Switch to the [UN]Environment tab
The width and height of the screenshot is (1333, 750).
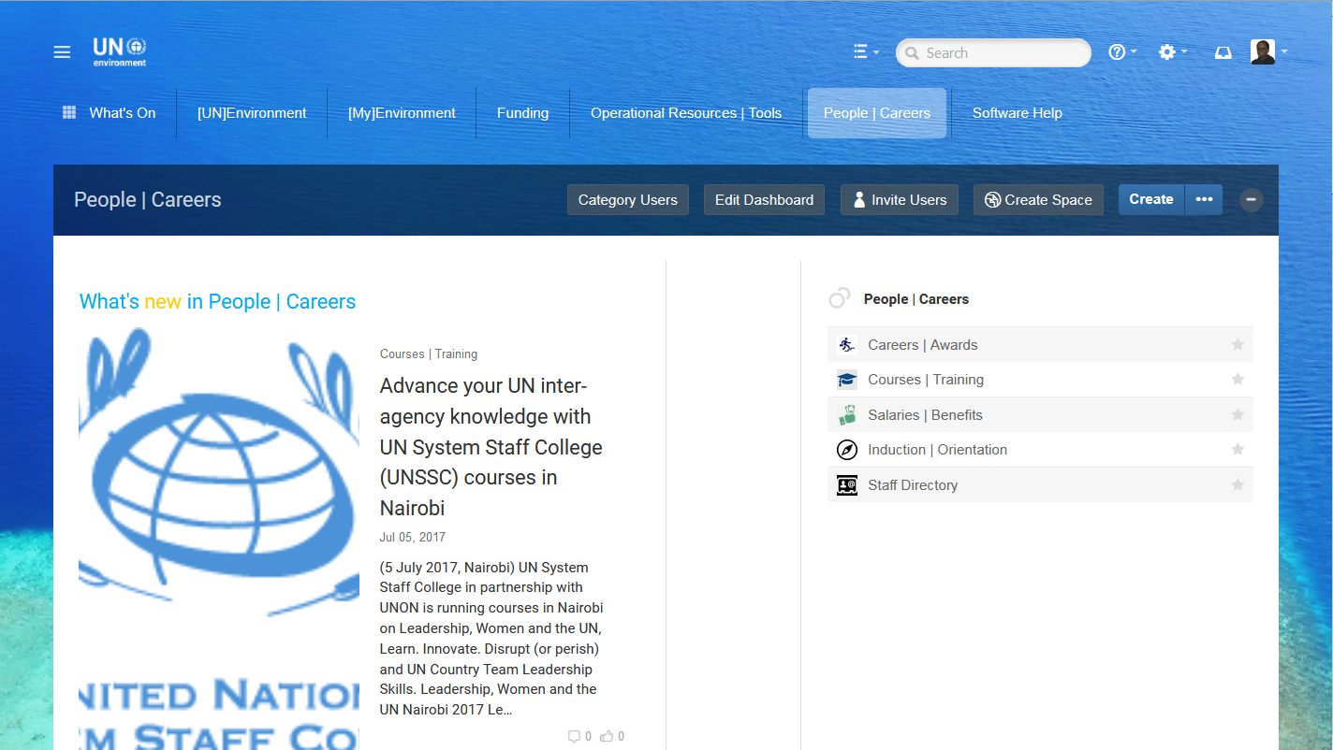click(x=252, y=113)
